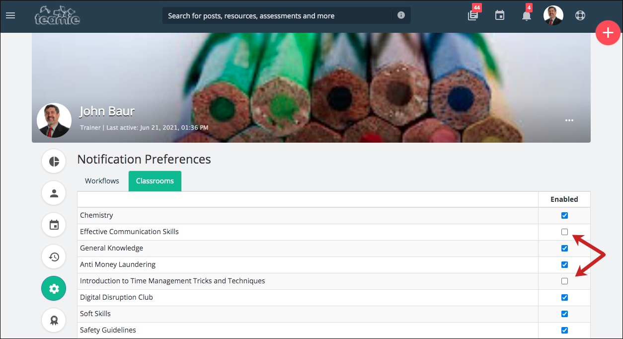Toggle Safety Guidelines checkbox

click(564, 330)
